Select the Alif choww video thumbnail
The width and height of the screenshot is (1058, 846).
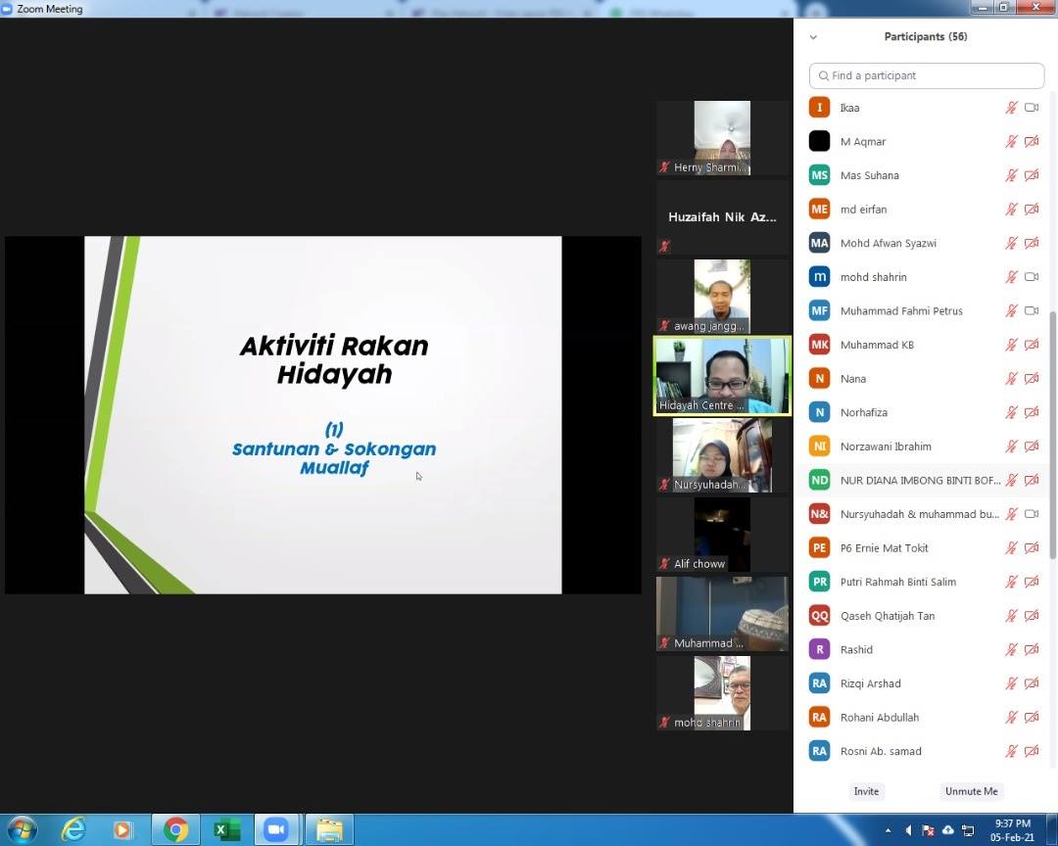722,535
